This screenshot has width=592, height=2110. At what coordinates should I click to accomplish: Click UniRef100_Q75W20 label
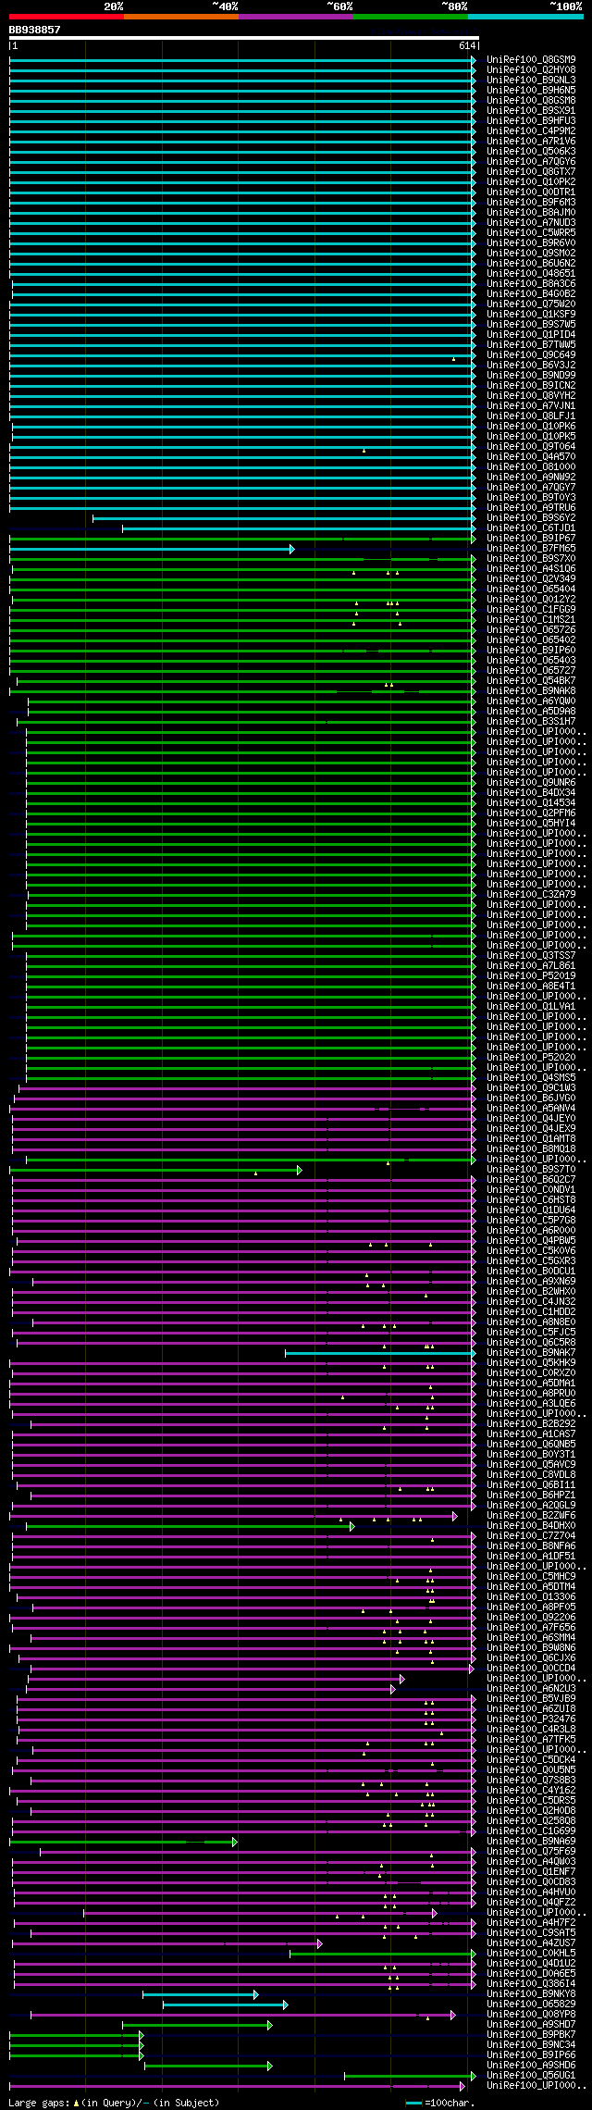point(531,304)
